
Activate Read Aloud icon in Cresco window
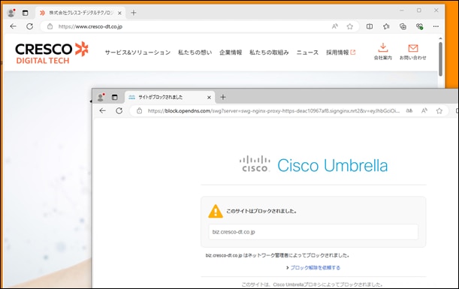[335, 26]
